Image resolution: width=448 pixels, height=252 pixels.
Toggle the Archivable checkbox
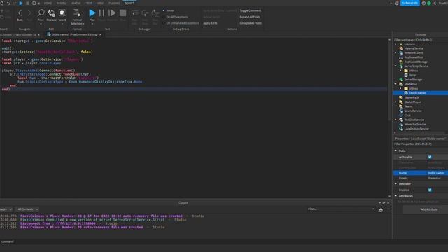pyautogui.click(x=430, y=157)
